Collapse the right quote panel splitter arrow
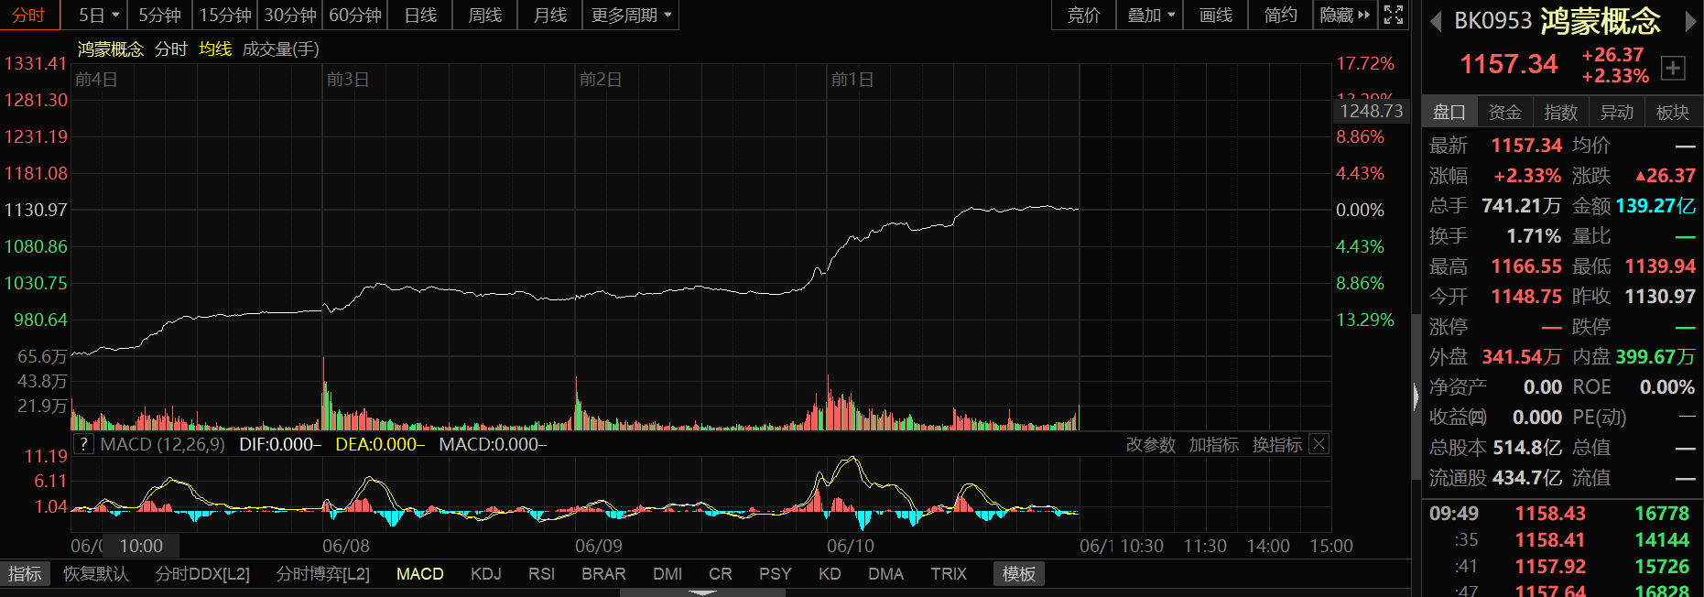The height and width of the screenshot is (597, 1704). (x=1416, y=396)
